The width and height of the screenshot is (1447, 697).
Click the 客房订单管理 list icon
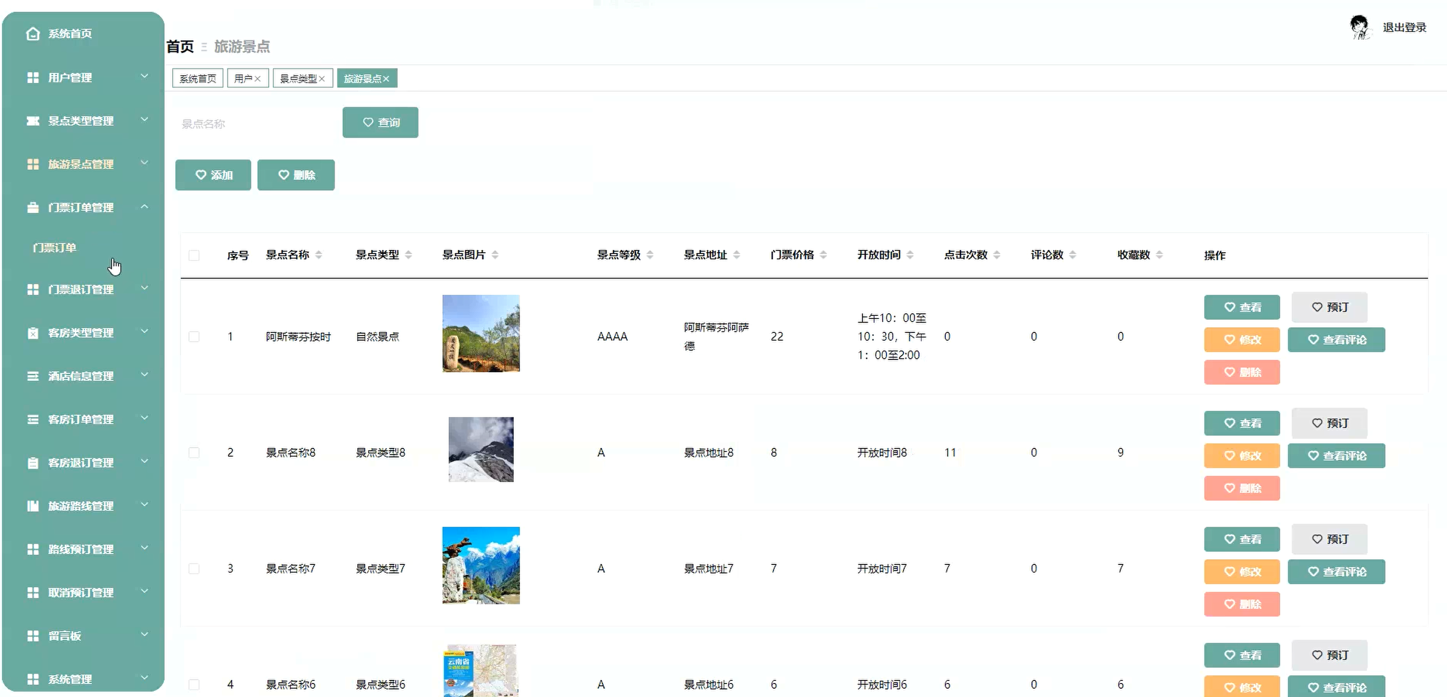(33, 419)
